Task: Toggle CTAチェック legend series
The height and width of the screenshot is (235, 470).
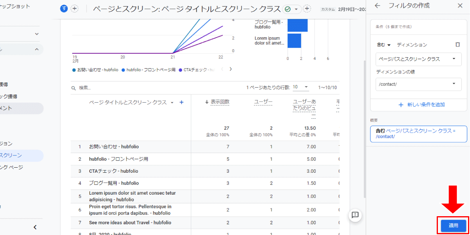Action: (x=197, y=70)
